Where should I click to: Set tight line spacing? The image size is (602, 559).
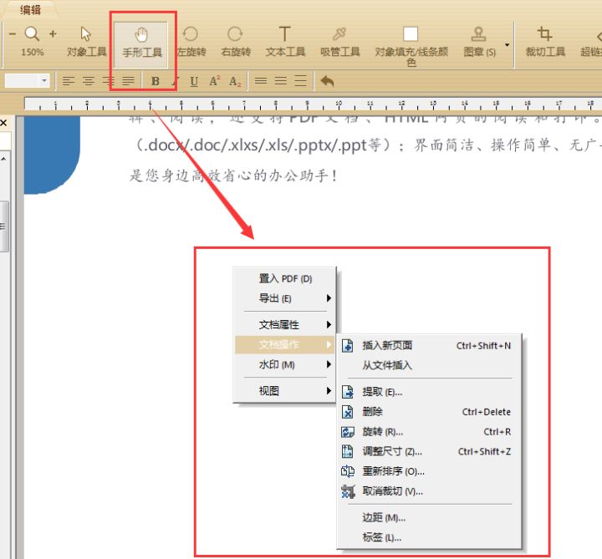(261, 80)
